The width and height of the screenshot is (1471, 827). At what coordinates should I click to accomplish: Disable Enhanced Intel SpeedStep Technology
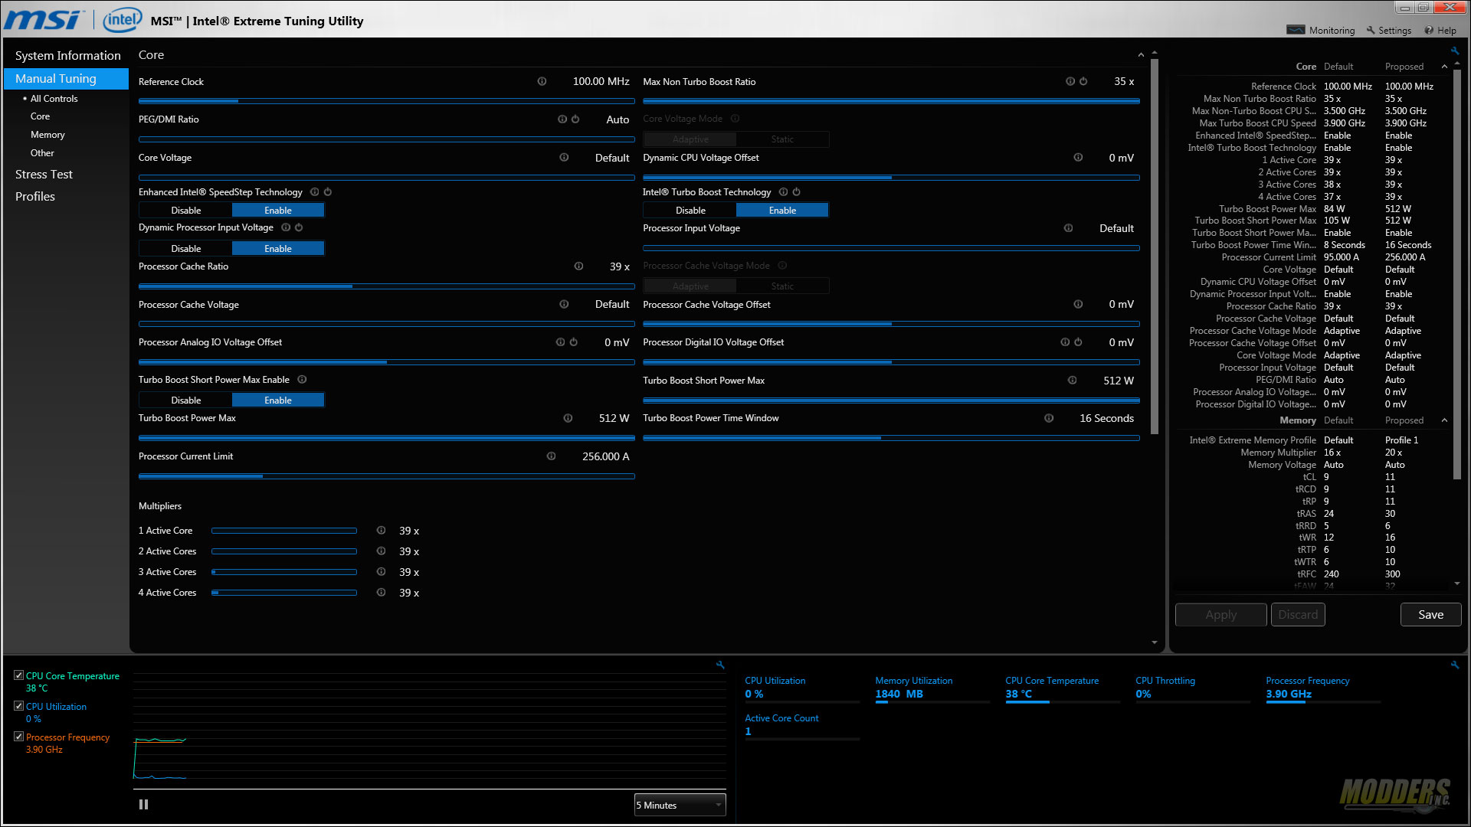[x=185, y=211]
